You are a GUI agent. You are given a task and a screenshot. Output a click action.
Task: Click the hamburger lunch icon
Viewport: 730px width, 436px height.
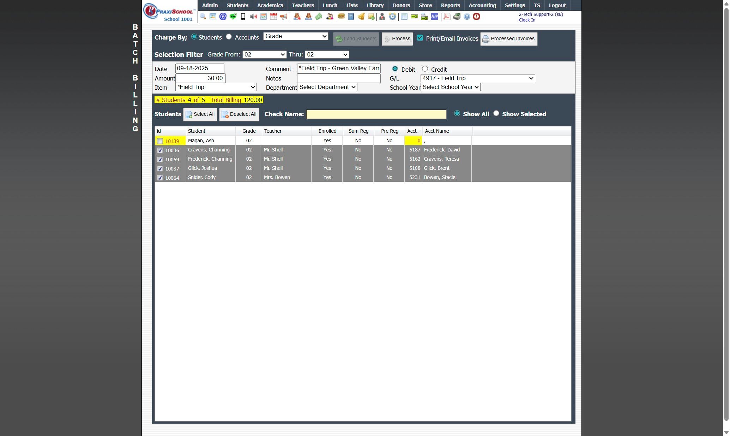(x=341, y=17)
